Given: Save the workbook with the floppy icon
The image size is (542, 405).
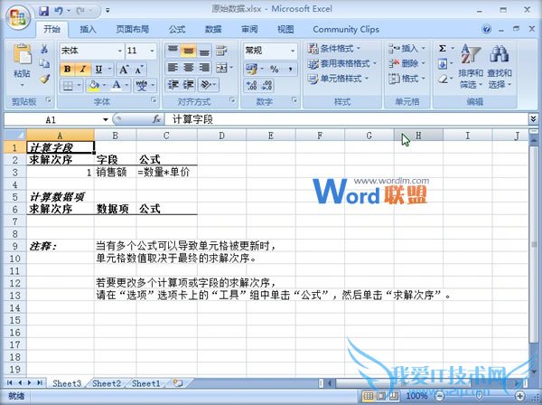Looking at the screenshot, I should pyautogui.click(x=44, y=11).
